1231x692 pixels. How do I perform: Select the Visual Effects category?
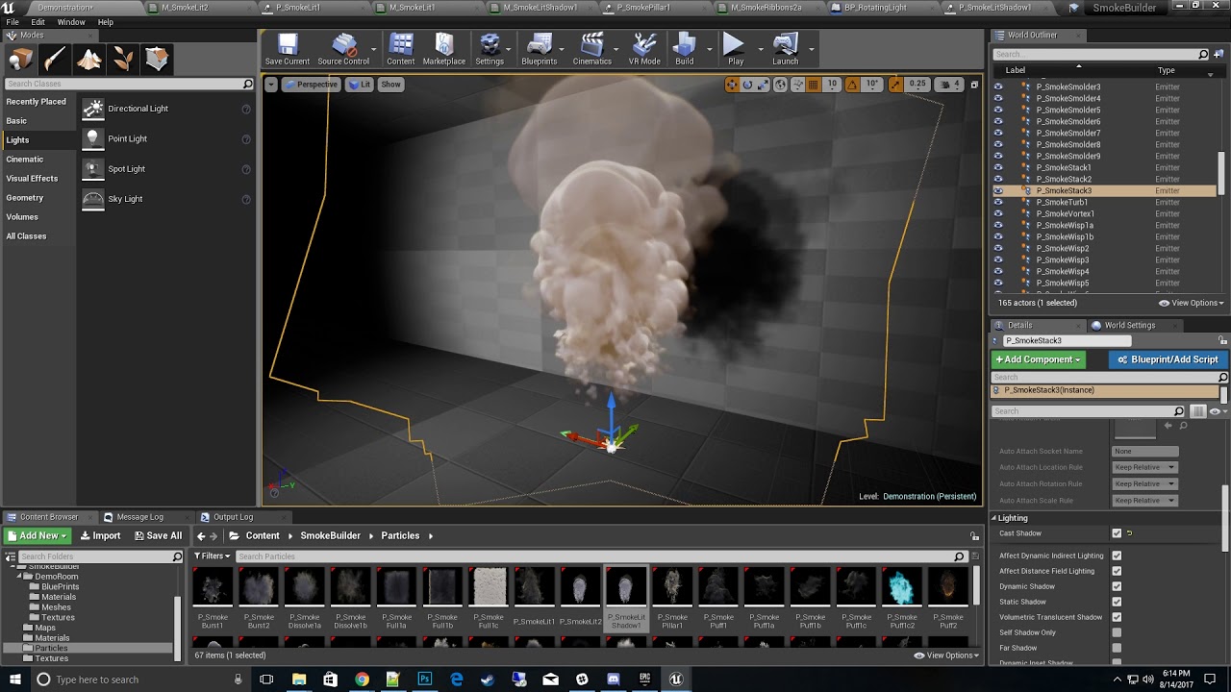click(32, 179)
